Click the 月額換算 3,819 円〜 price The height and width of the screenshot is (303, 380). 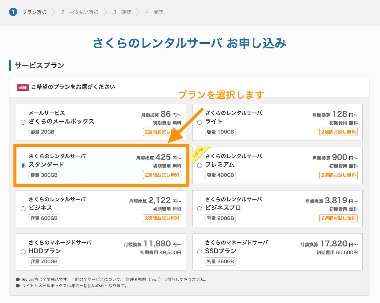(x=332, y=201)
